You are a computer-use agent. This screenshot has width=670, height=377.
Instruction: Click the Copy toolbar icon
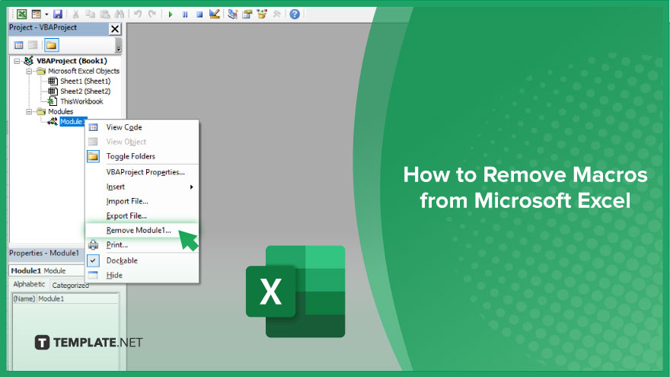click(x=90, y=14)
